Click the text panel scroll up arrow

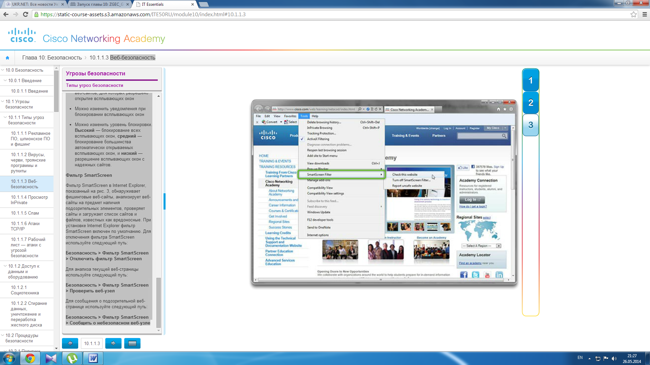pyautogui.click(x=158, y=96)
